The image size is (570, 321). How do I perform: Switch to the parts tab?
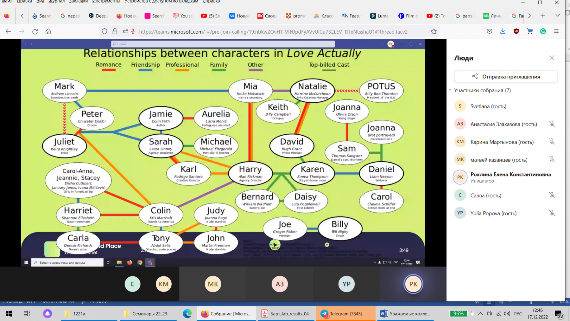click(465, 16)
